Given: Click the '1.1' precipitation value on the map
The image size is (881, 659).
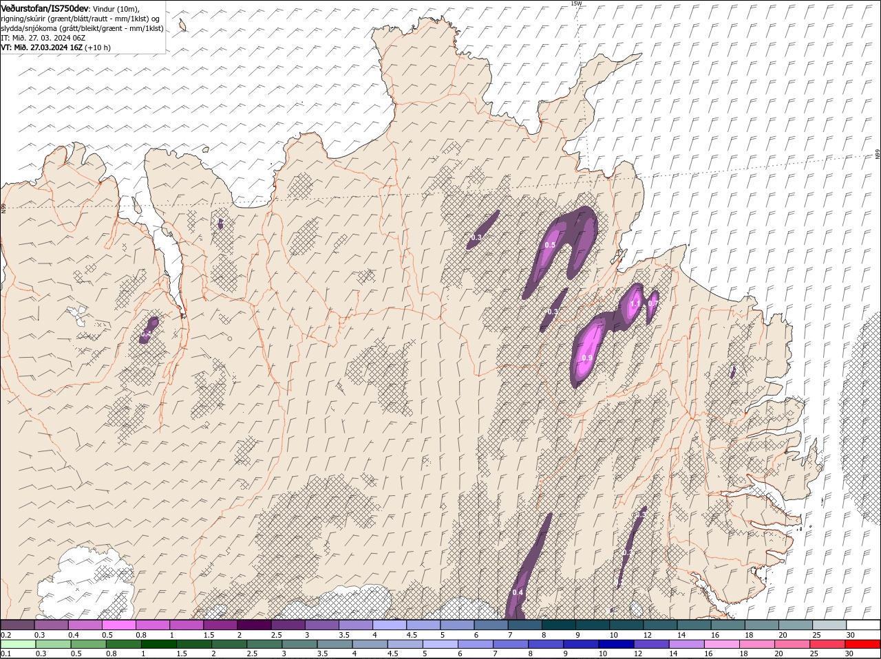Looking at the screenshot, I should click(635, 303).
